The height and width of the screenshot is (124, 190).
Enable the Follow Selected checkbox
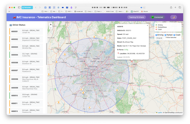click(x=165, y=38)
